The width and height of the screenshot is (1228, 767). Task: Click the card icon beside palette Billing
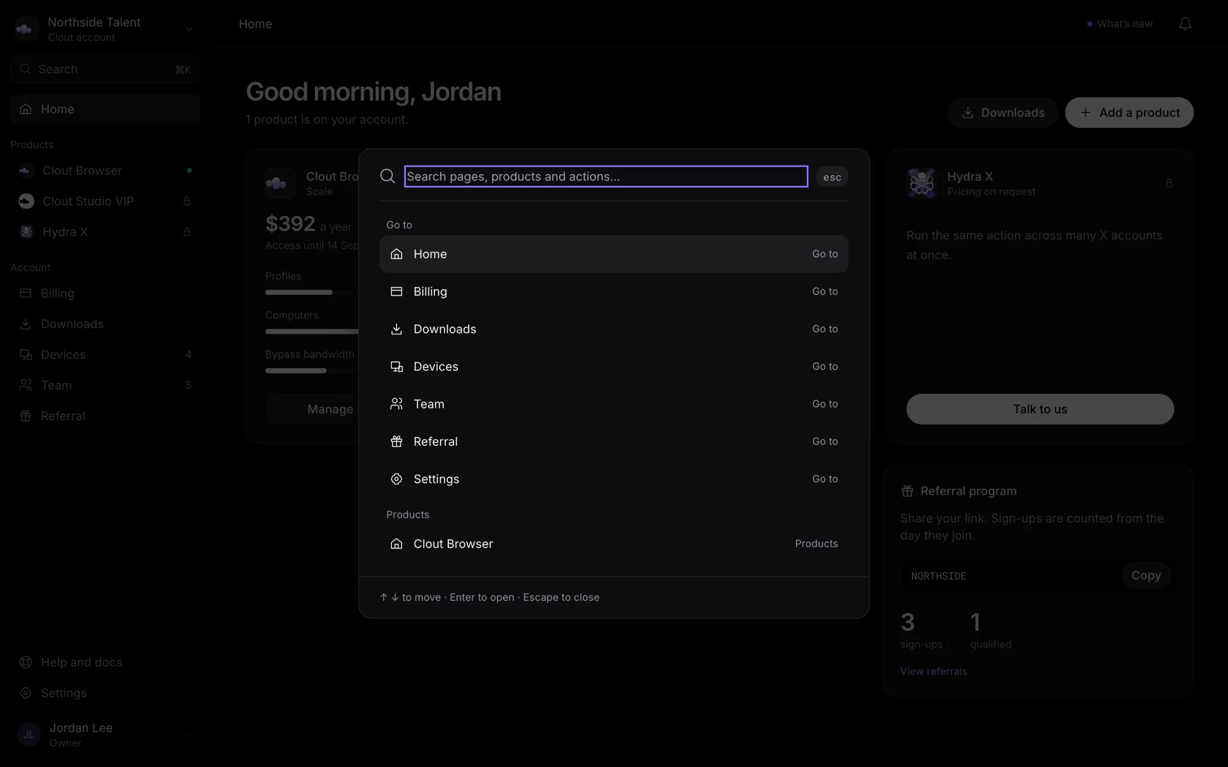click(x=397, y=291)
